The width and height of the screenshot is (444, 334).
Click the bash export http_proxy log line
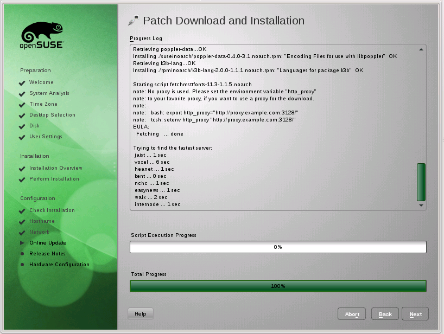point(215,113)
